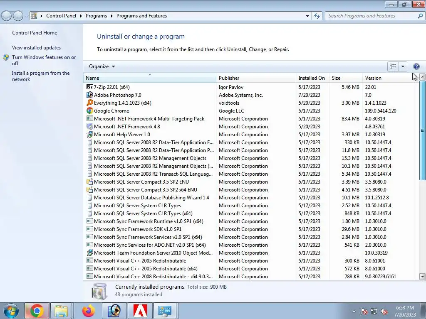The width and height of the screenshot is (426, 319).
Task: Expand the arrow before Control Panel breadcrumb
Action: (42, 16)
